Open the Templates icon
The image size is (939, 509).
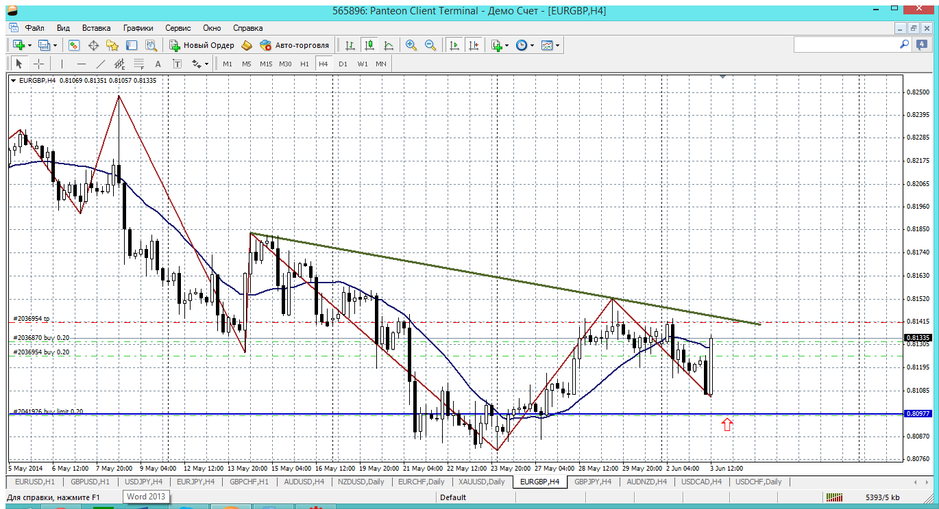[x=547, y=45]
